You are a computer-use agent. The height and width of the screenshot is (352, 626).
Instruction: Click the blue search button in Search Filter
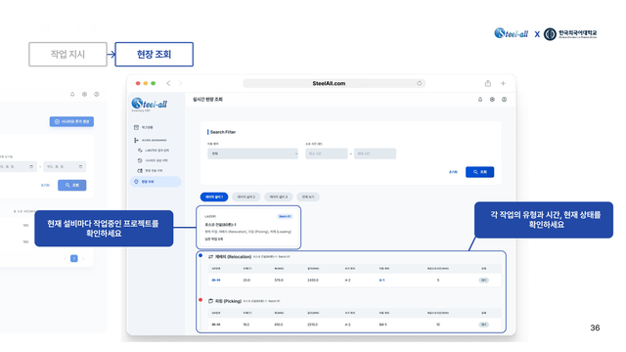click(479, 172)
